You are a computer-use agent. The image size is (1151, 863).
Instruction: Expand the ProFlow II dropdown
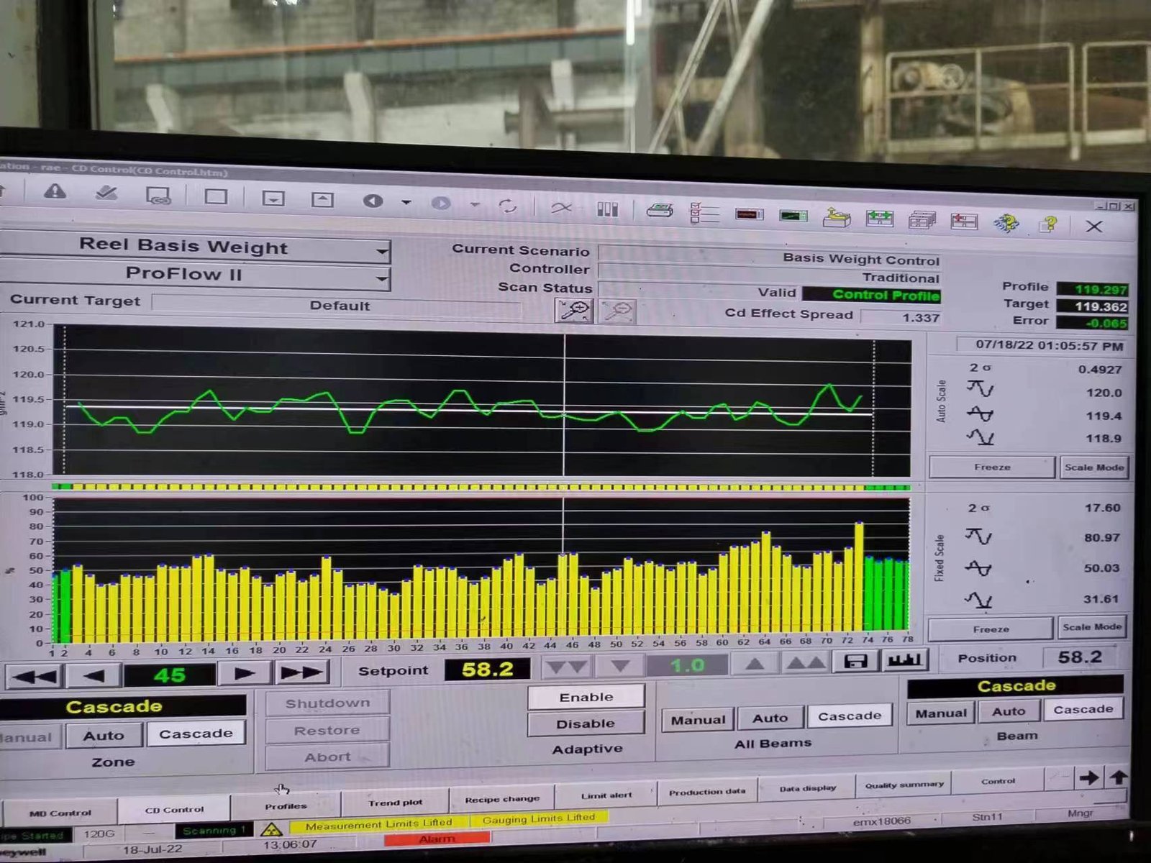(x=381, y=278)
